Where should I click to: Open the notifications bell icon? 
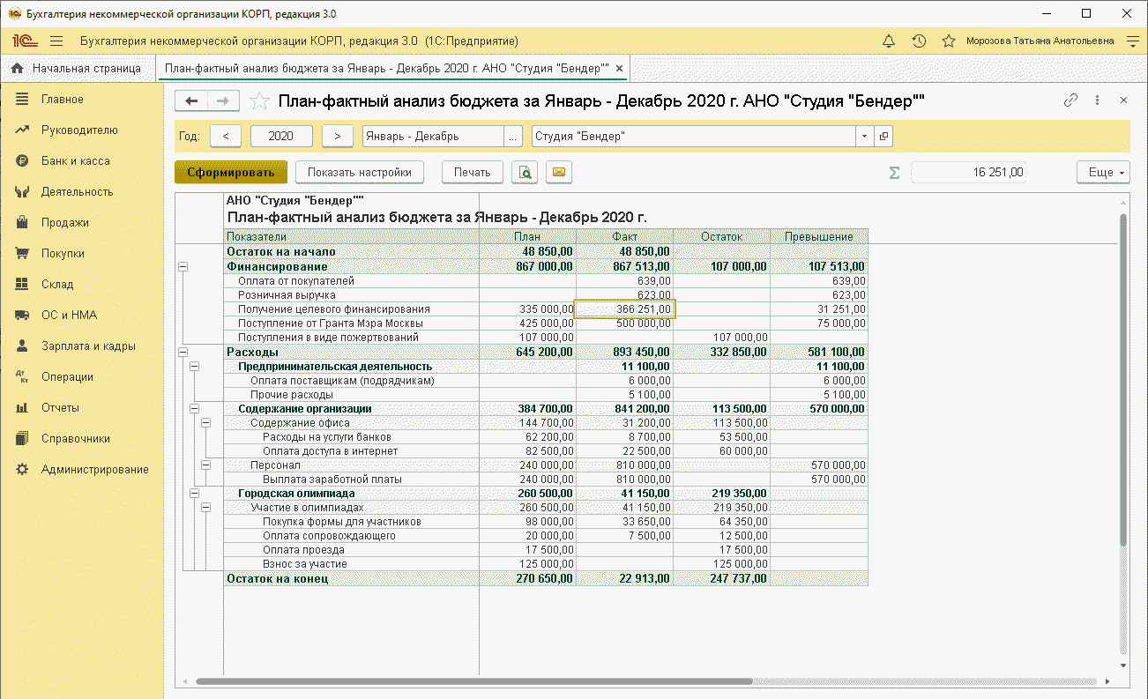889,41
